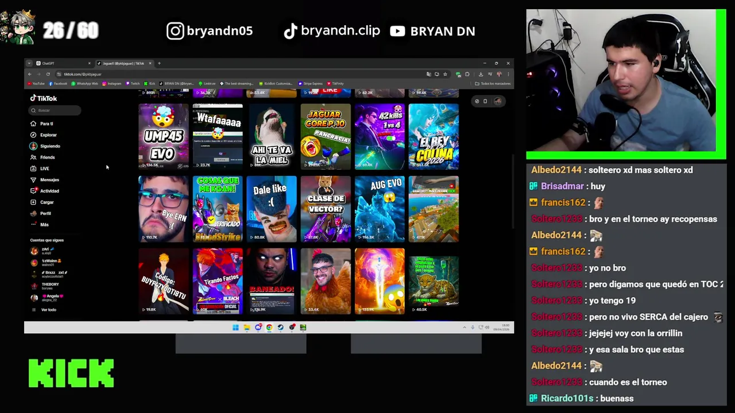Open the UMP45 EVO video
The image size is (735, 413).
point(163,137)
